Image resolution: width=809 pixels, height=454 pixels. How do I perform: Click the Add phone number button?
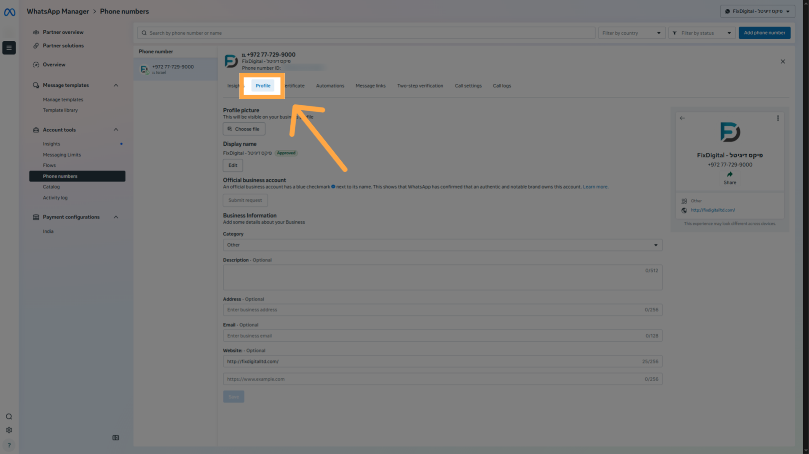764,33
